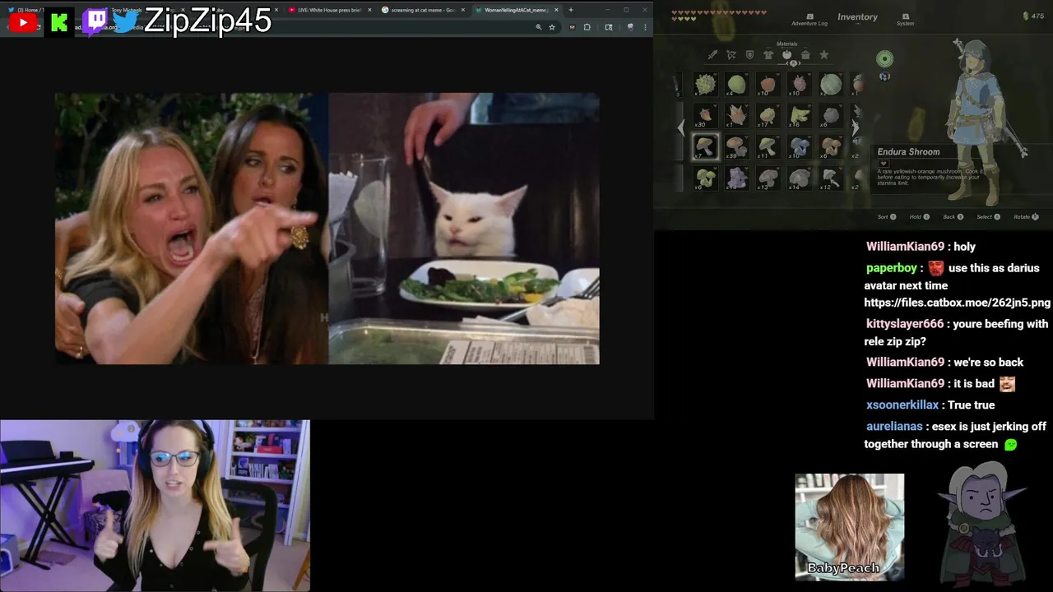Screen dimensions: 1053x592
Task: Select the Bows and arrows category icon
Action: (x=731, y=55)
